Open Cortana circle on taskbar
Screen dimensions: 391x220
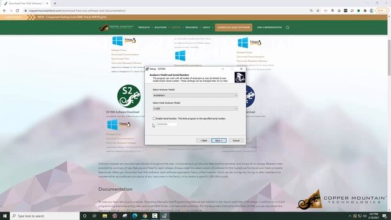pyautogui.click(x=84, y=216)
